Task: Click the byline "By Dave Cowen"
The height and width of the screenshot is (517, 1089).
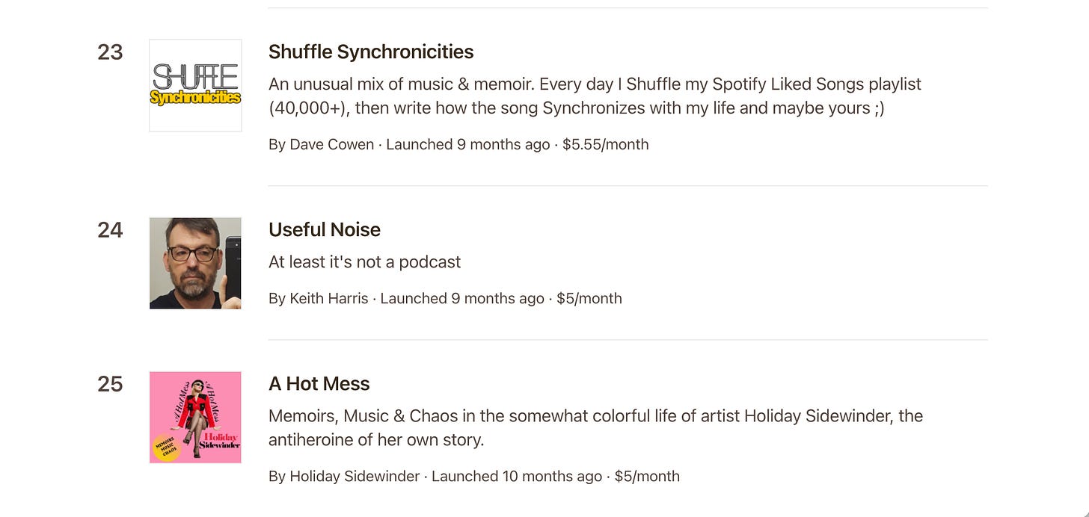Action: [x=321, y=144]
